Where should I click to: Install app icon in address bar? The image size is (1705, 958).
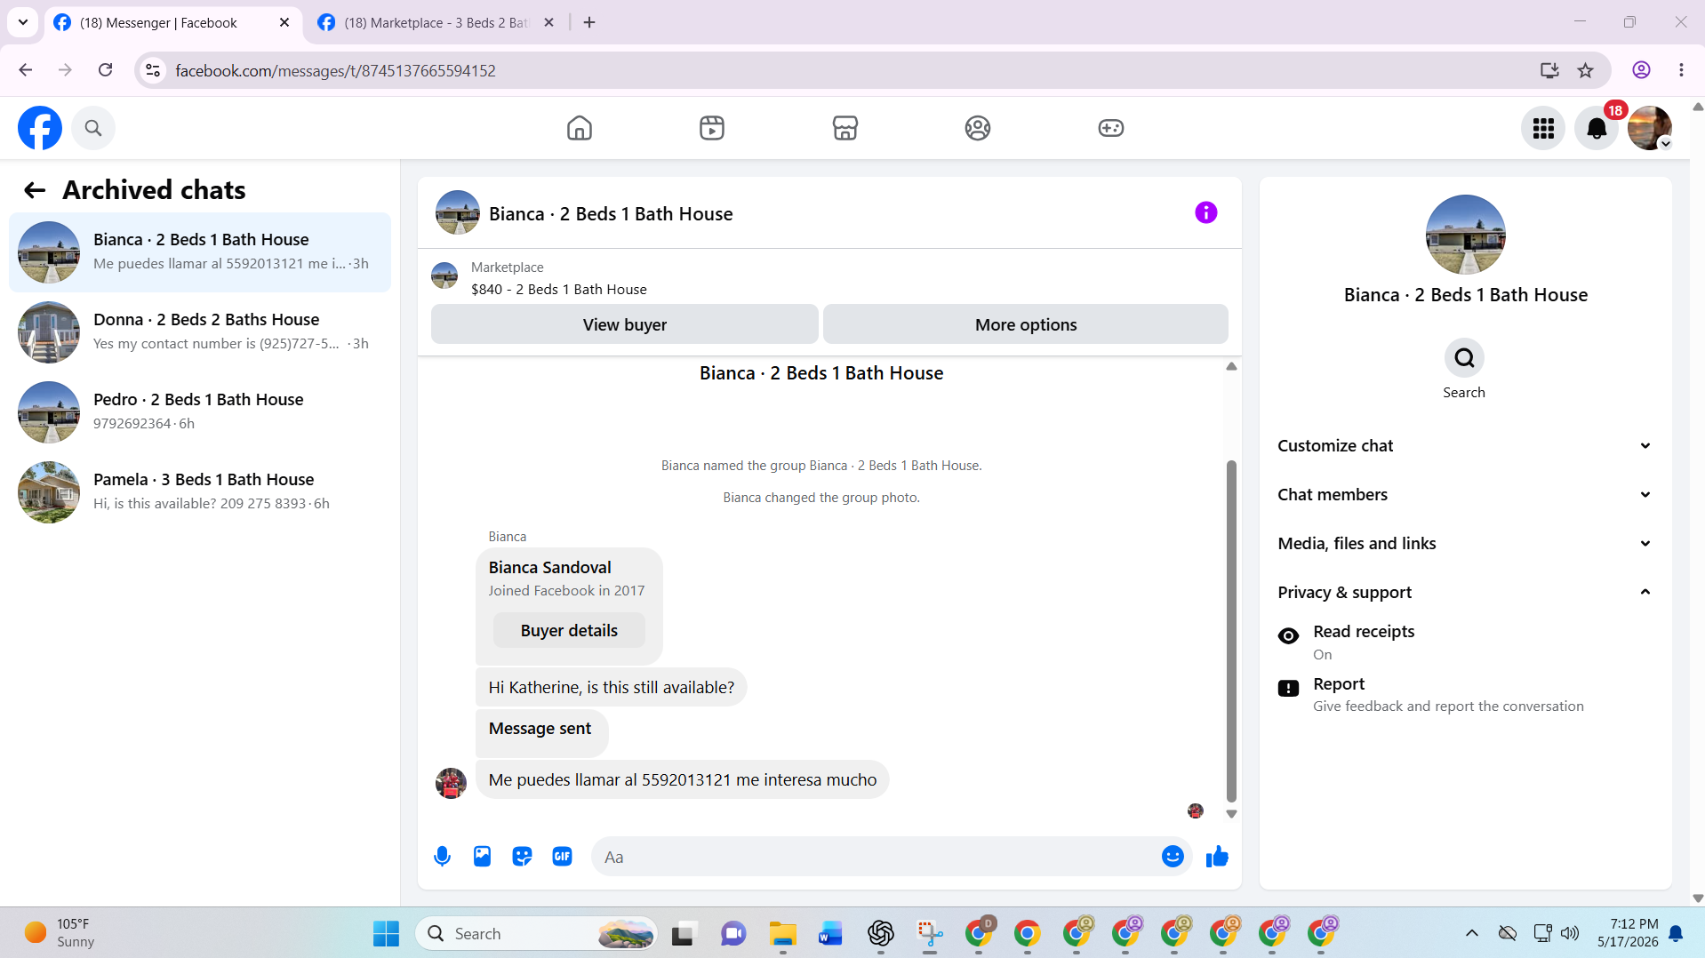(x=1549, y=70)
